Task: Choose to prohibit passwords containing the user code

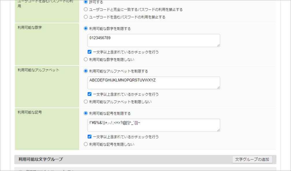Action: [86, 17]
